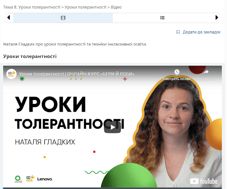Go to next unit with right arrow
227x189 pixels.
coord(217,18)
